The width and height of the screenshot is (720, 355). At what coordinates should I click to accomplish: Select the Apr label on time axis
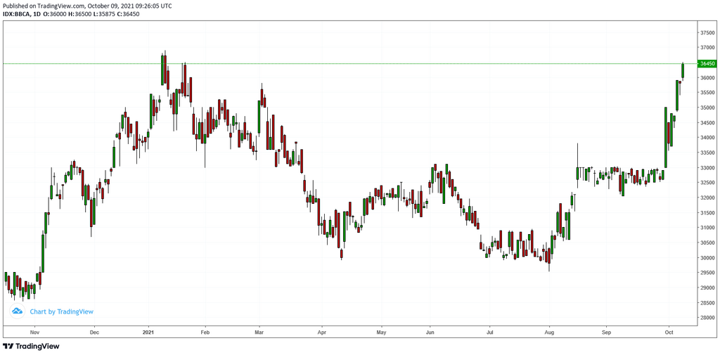(321, 330)
